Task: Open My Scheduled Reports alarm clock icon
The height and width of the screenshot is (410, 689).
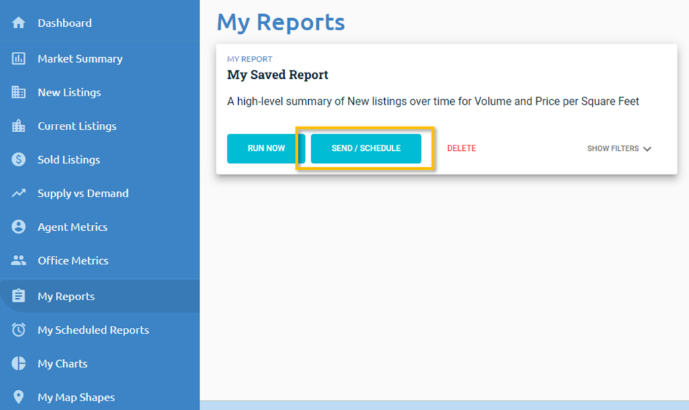Action: pos(19,330)
